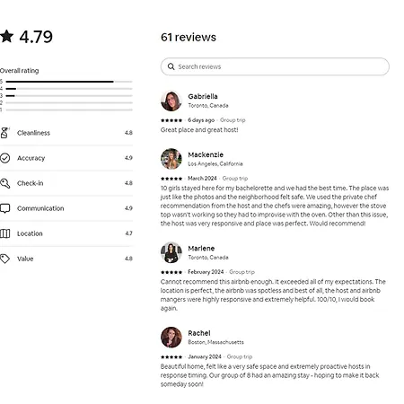Click the 4-star rating distribution bar

click(x=69, y=89)
